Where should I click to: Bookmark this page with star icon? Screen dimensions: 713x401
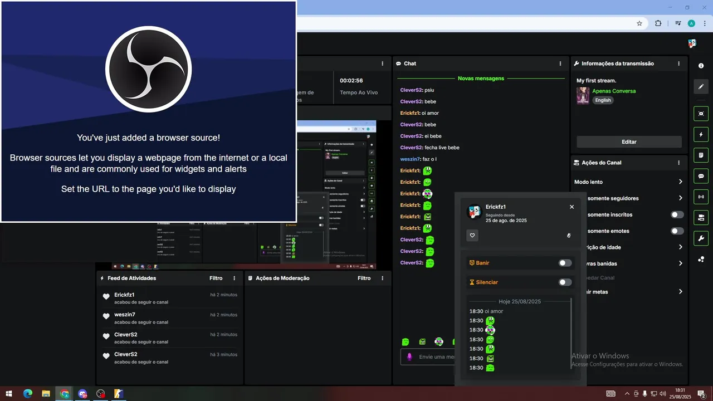point(639,23)
